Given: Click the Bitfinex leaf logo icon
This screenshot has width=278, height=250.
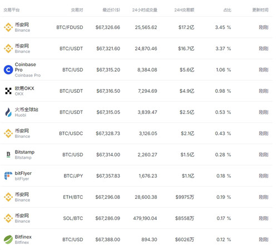Looking at the screenshot, I should click(8, 239).
